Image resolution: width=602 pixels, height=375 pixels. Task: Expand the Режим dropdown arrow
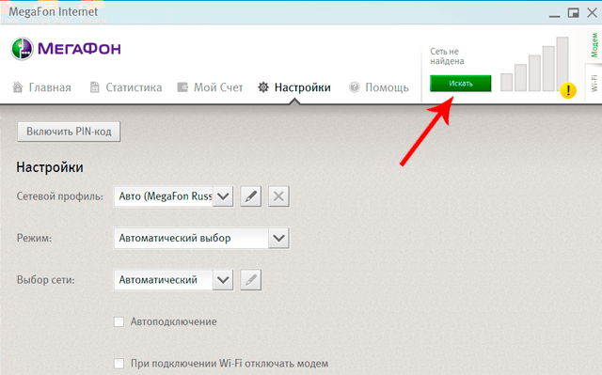tap(278, 238)
